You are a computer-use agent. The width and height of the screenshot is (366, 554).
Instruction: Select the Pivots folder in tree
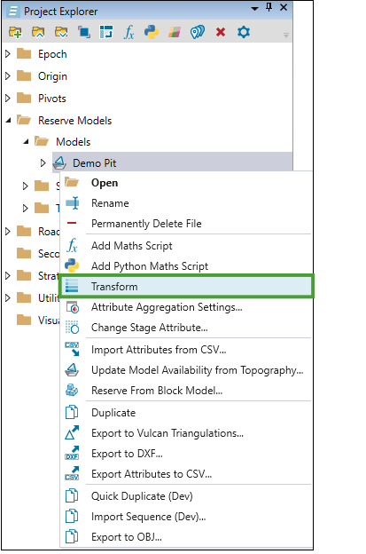pyautogui.click(x=51, y=99)
